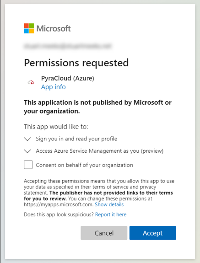Click the 'This app would like to:' label
This screenshot has height=263, width=200.
56,127
